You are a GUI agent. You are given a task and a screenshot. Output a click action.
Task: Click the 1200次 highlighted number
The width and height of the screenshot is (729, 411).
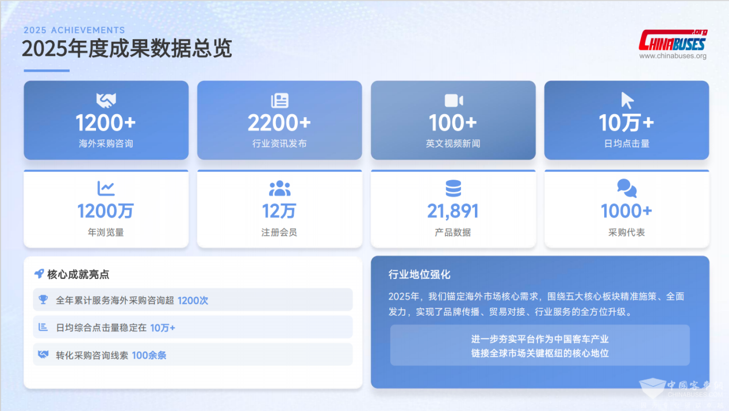(x=193, y=300)
